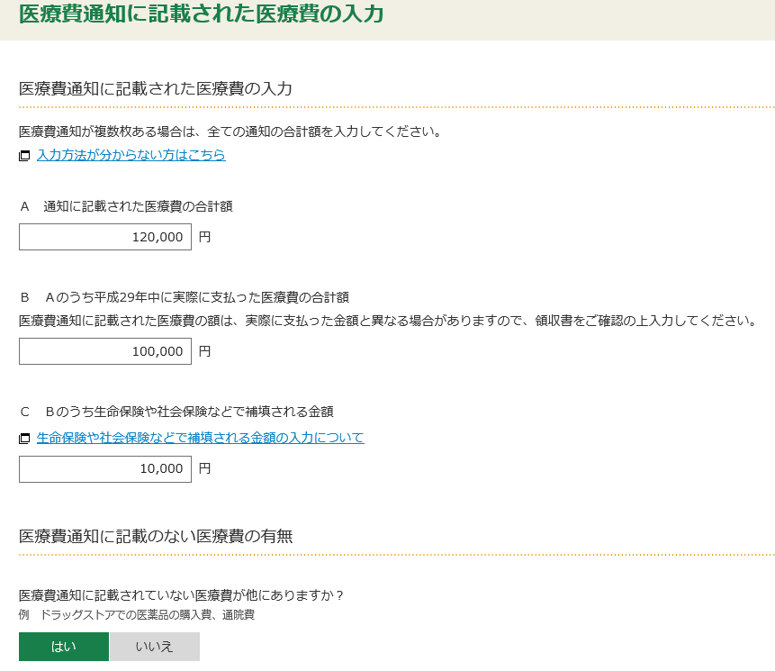Click the 円 unit next to 100,000
775x671 pixels.
(x=204, y=351)
